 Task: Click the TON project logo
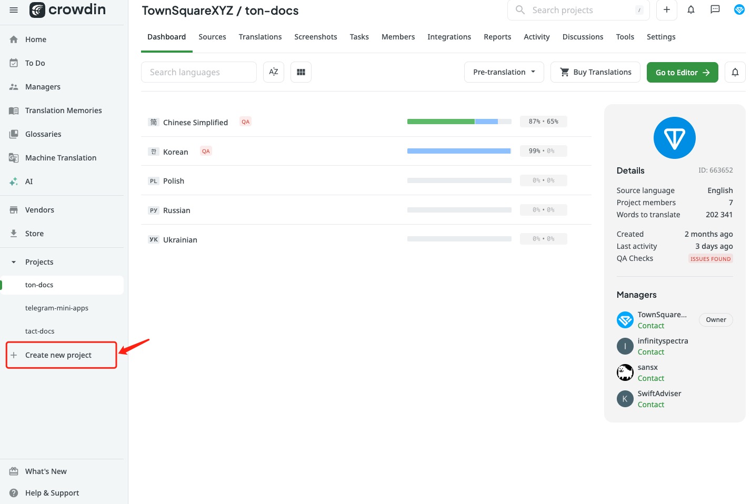675,138
